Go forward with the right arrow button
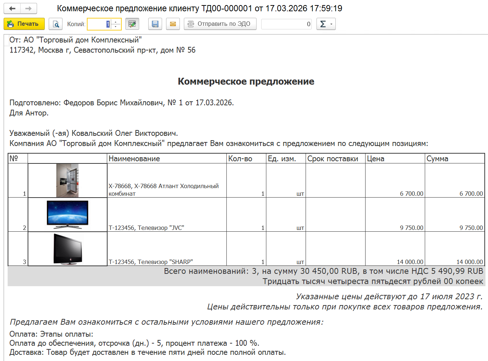Image resolution: width=488 pixels, height=361 pixels. 29,8
